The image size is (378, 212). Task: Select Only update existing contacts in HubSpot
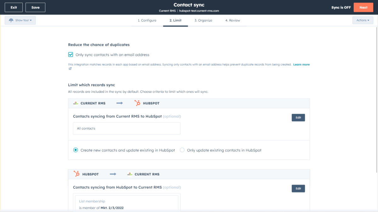tap(182, 150)
